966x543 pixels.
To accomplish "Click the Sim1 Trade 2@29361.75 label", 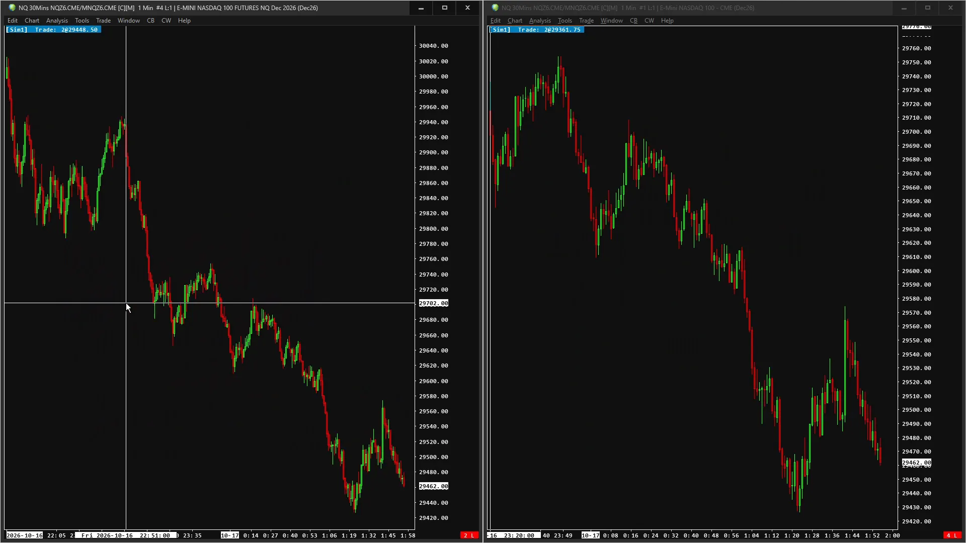I will [x=536, y=30].
